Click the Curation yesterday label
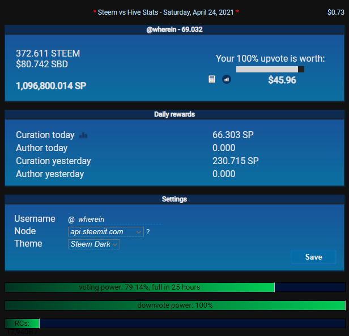The height and width of the screenshot is (336, 349). pos(53,161)
